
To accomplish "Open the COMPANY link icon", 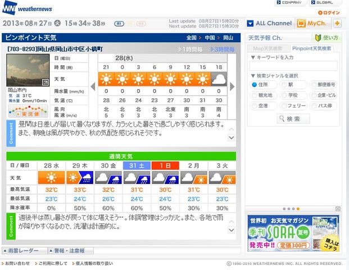I will [278, 2].
